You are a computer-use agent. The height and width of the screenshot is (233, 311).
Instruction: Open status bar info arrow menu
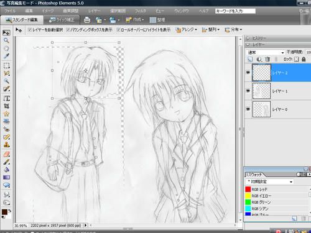(85, 225)
